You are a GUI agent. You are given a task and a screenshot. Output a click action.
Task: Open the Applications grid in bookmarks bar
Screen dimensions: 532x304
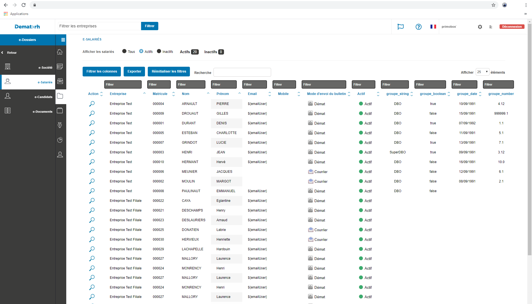6,14
